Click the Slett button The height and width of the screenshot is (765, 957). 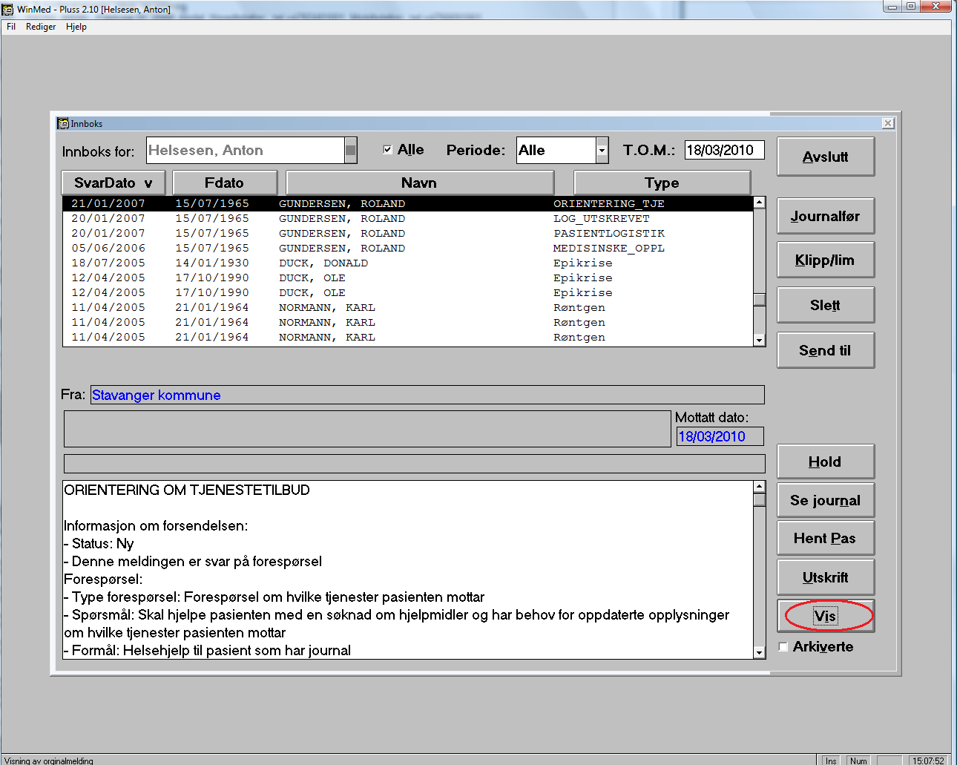(x=826, y=305)
